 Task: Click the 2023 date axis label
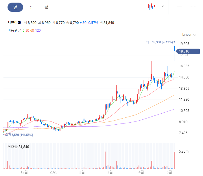click(53, 172)
